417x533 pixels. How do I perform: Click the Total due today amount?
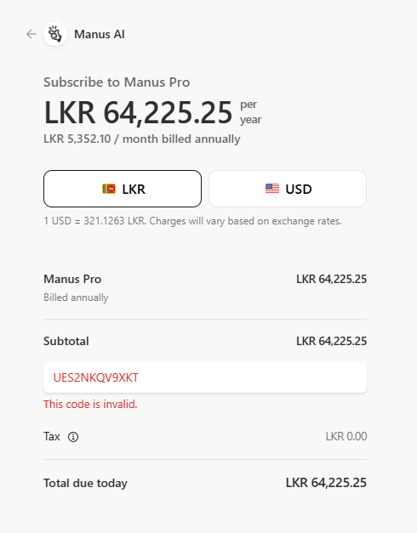click(x=326, y=483)
